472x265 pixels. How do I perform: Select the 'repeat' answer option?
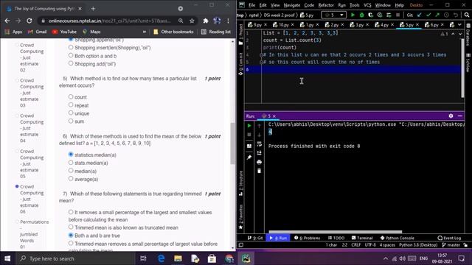click(x=71, y=105)
